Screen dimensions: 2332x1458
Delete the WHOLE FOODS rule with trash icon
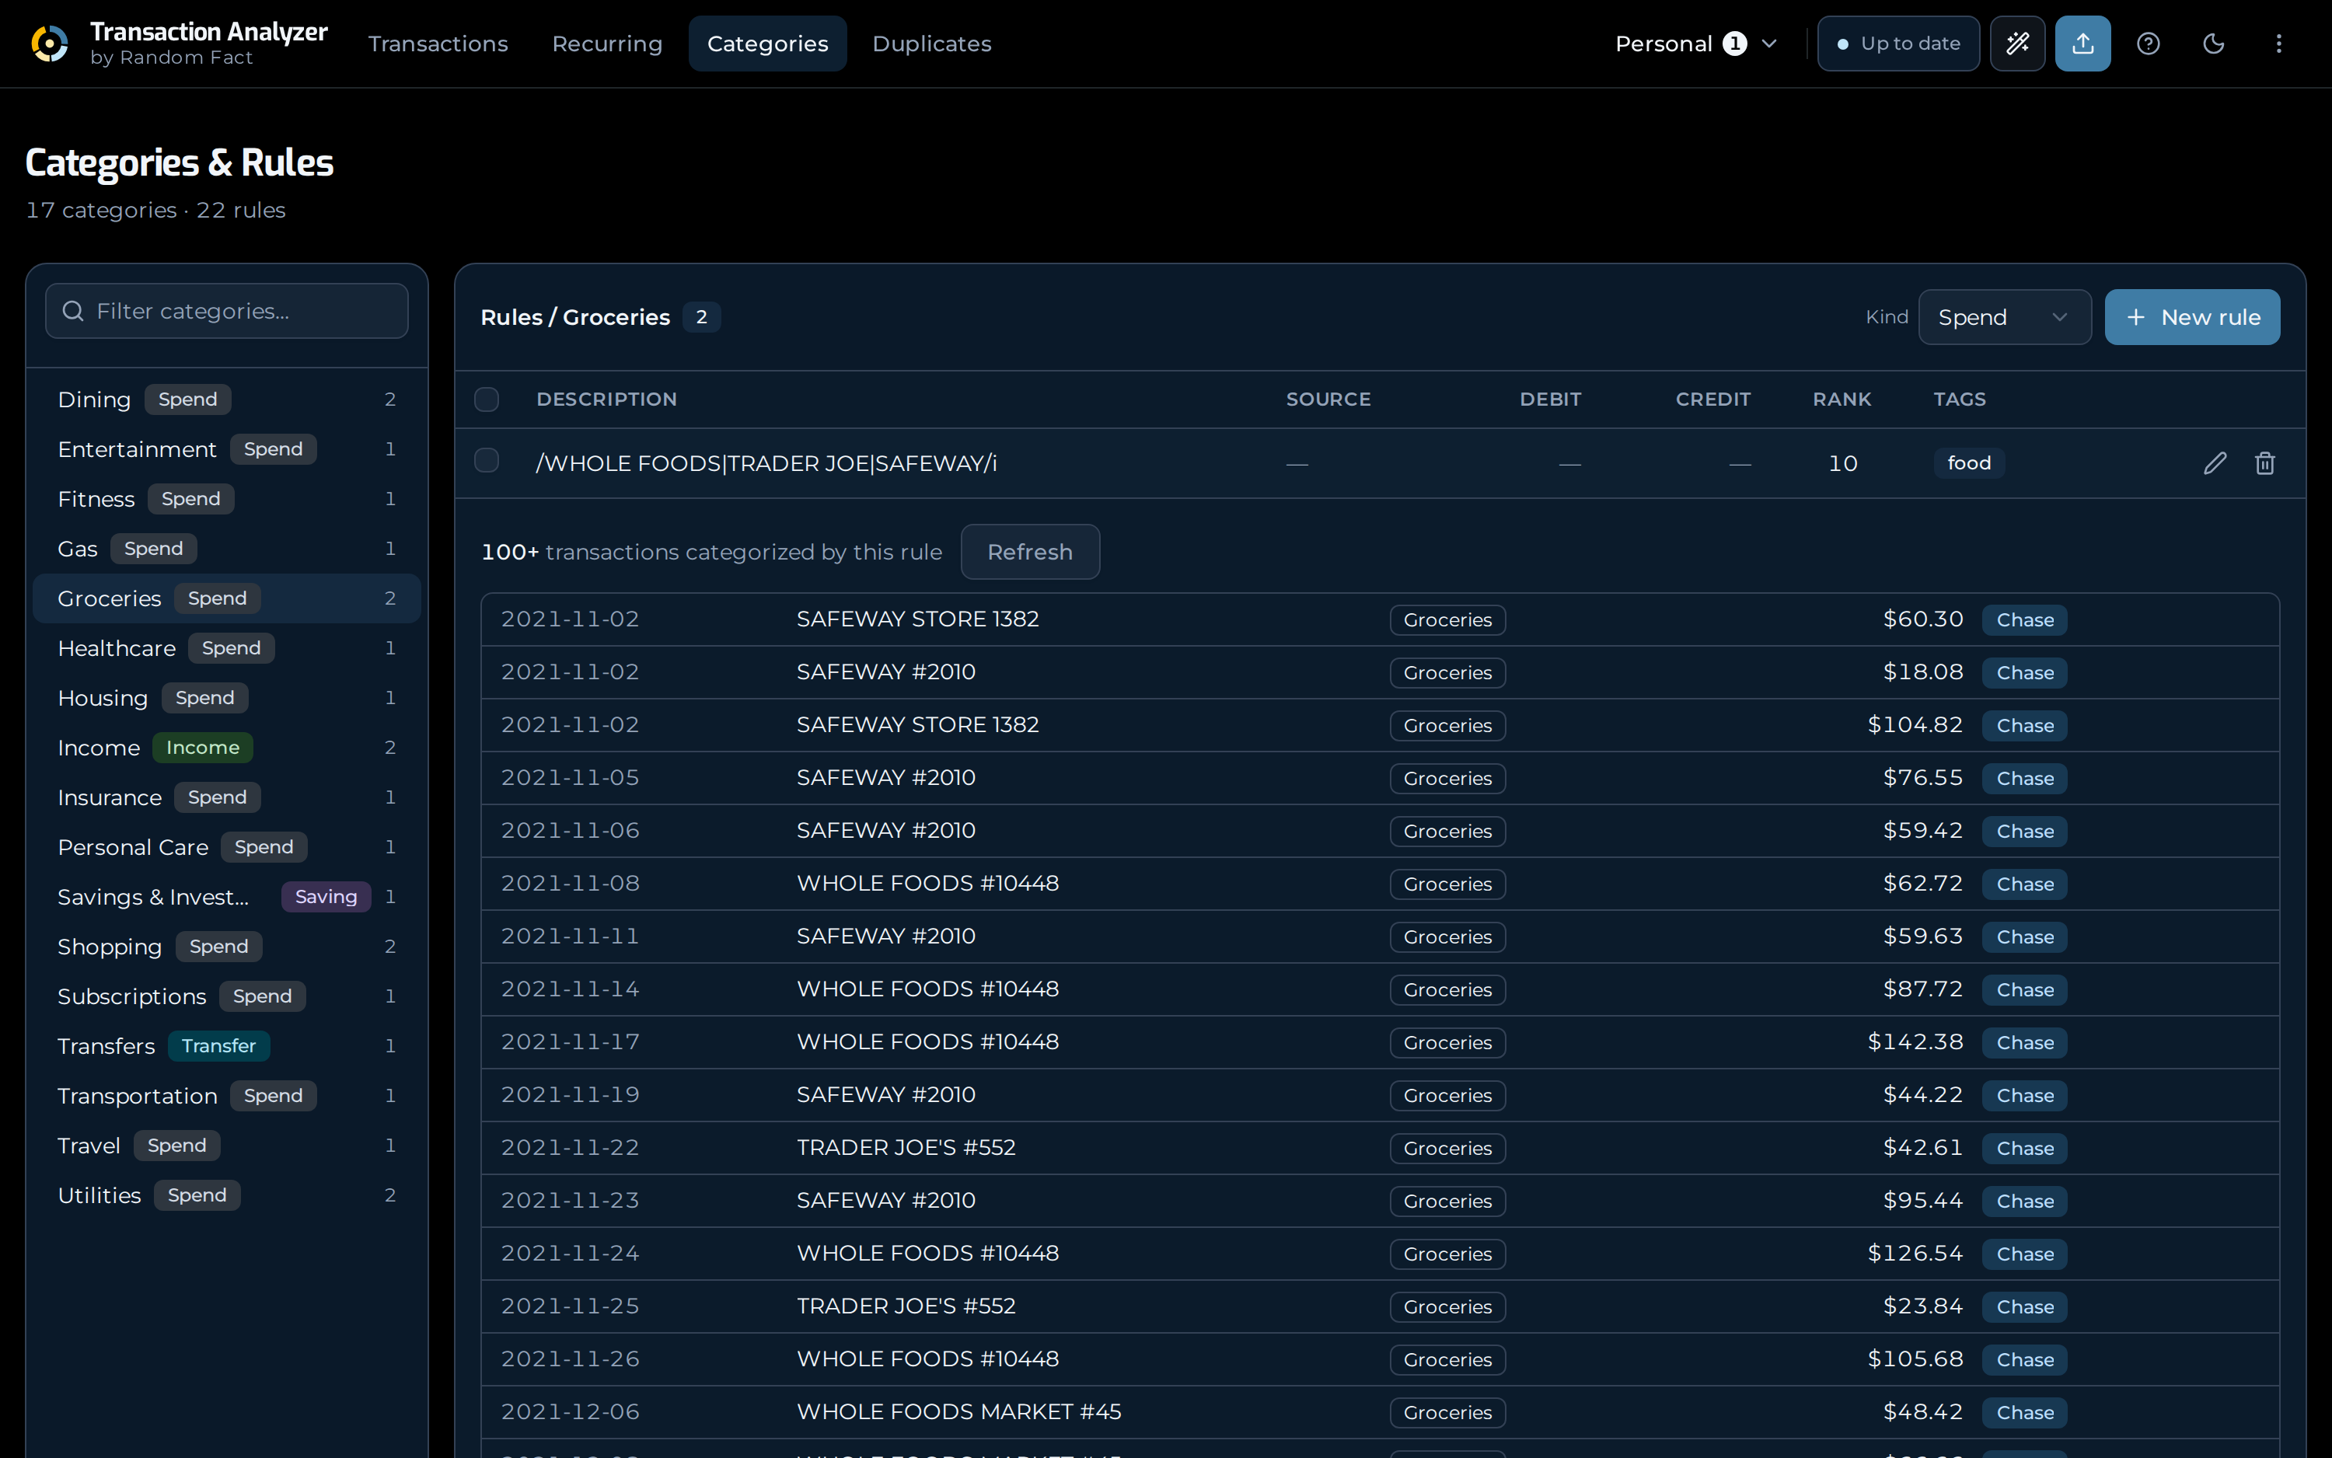tap(2264, 463)
